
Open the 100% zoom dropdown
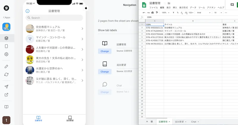[165, 13]
